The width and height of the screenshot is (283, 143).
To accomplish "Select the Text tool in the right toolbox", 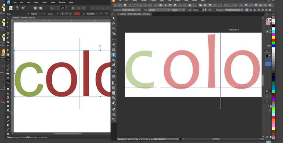I will click(x=114, y=55).
